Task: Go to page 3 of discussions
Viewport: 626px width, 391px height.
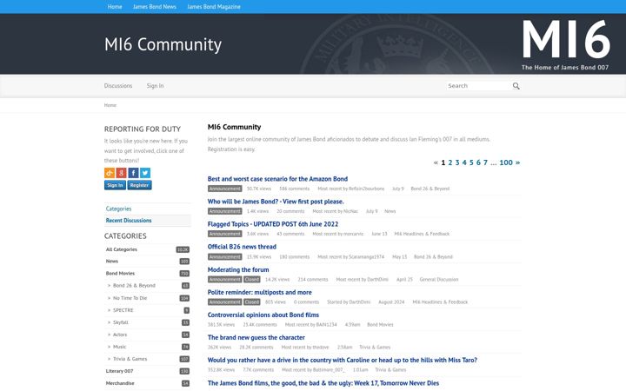Action: click(457, 162)
